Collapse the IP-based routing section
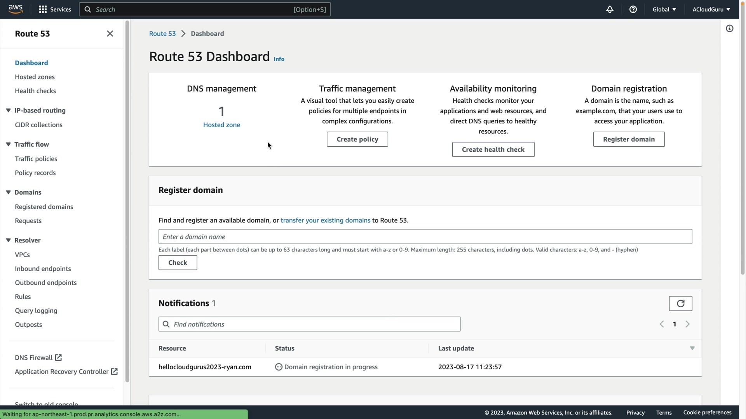 (x=8, y=110)
